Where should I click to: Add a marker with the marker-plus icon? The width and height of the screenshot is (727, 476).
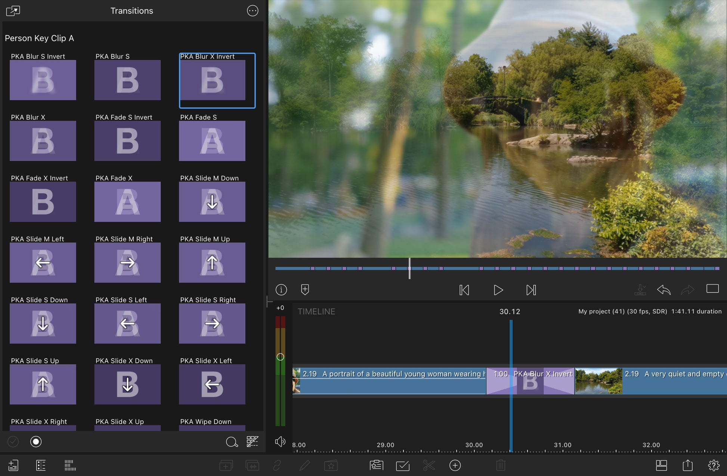[x=305, y=290]
